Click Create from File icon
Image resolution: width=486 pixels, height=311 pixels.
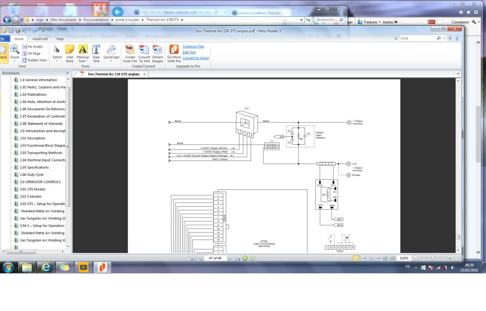click(130, 49)
